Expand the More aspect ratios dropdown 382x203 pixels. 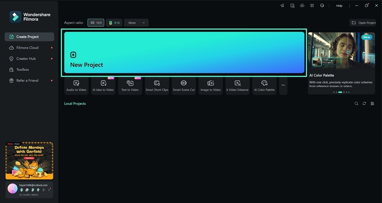pos(136,22)
